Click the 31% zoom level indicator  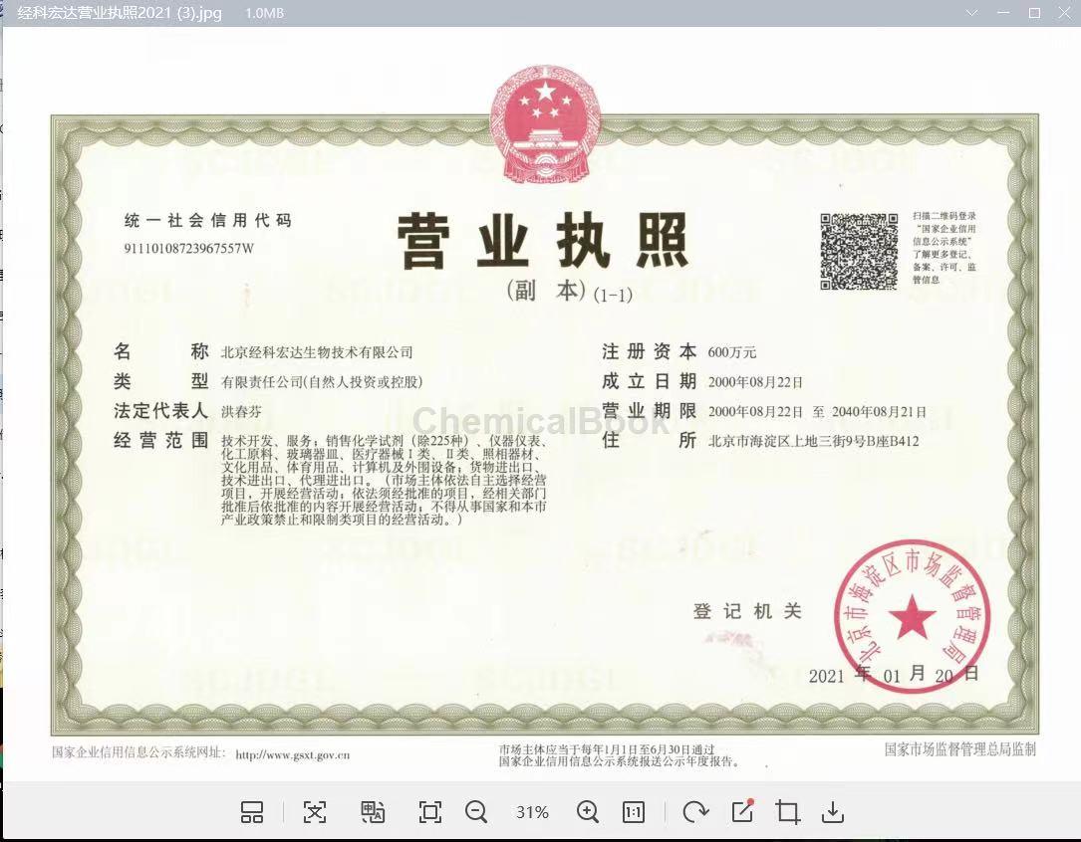click(x=532, y=812)
